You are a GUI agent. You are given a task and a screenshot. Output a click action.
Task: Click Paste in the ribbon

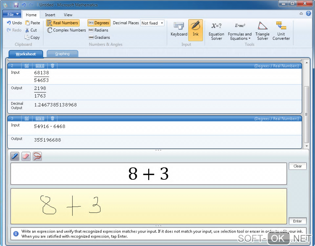[x=32, y=23]
